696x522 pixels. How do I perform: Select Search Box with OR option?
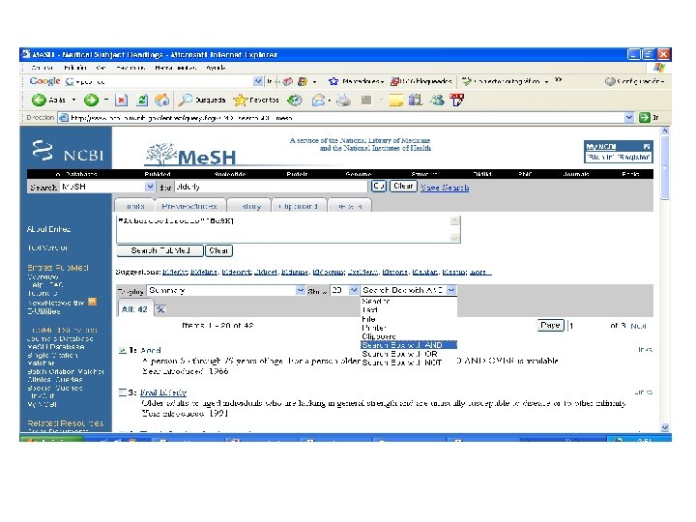409,354
